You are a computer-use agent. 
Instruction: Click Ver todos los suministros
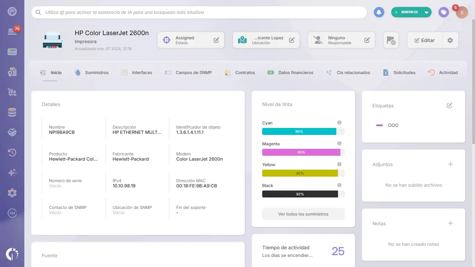click(x=303, y=214)
